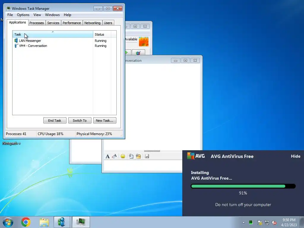Viewport: 304px width, 228px height.
Task: Launch Google Chrome from the taskbar
Action: click(26, 222)
